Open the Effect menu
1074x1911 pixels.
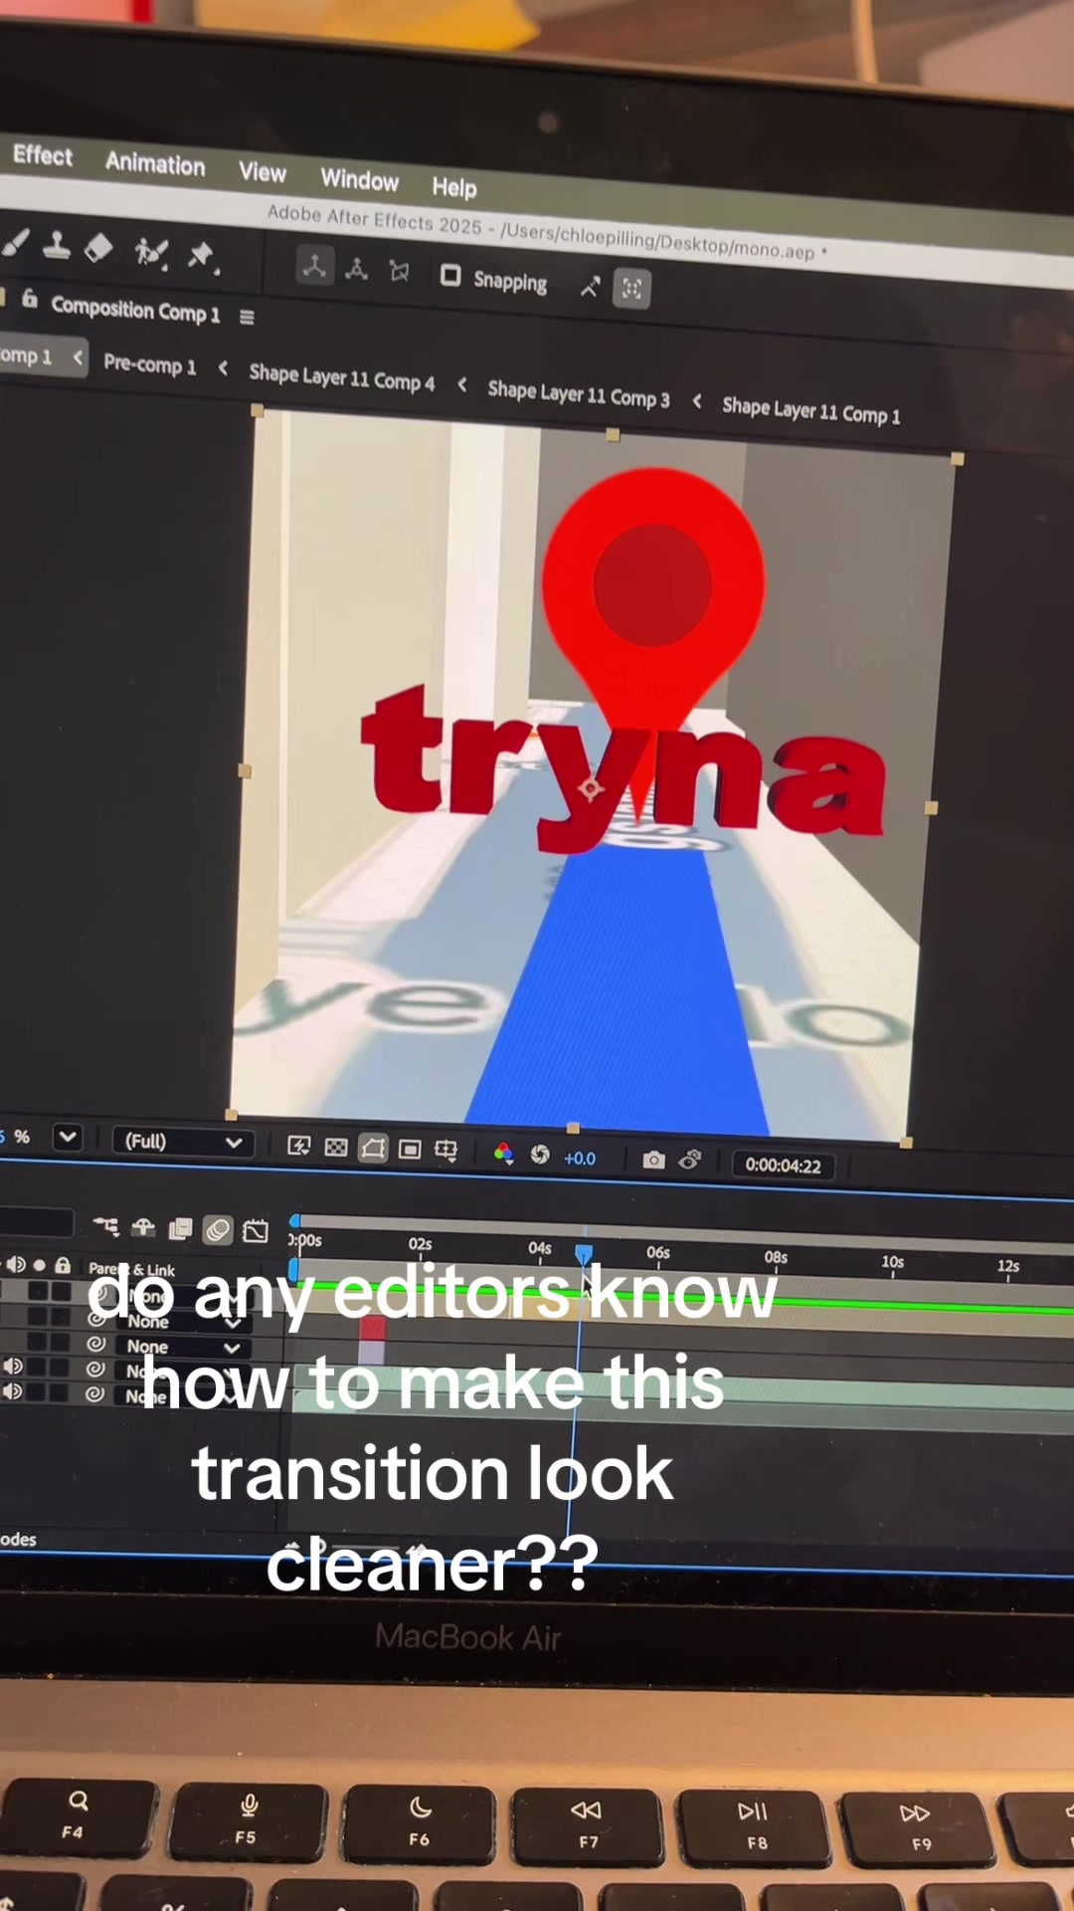click(x=42, y=155)
